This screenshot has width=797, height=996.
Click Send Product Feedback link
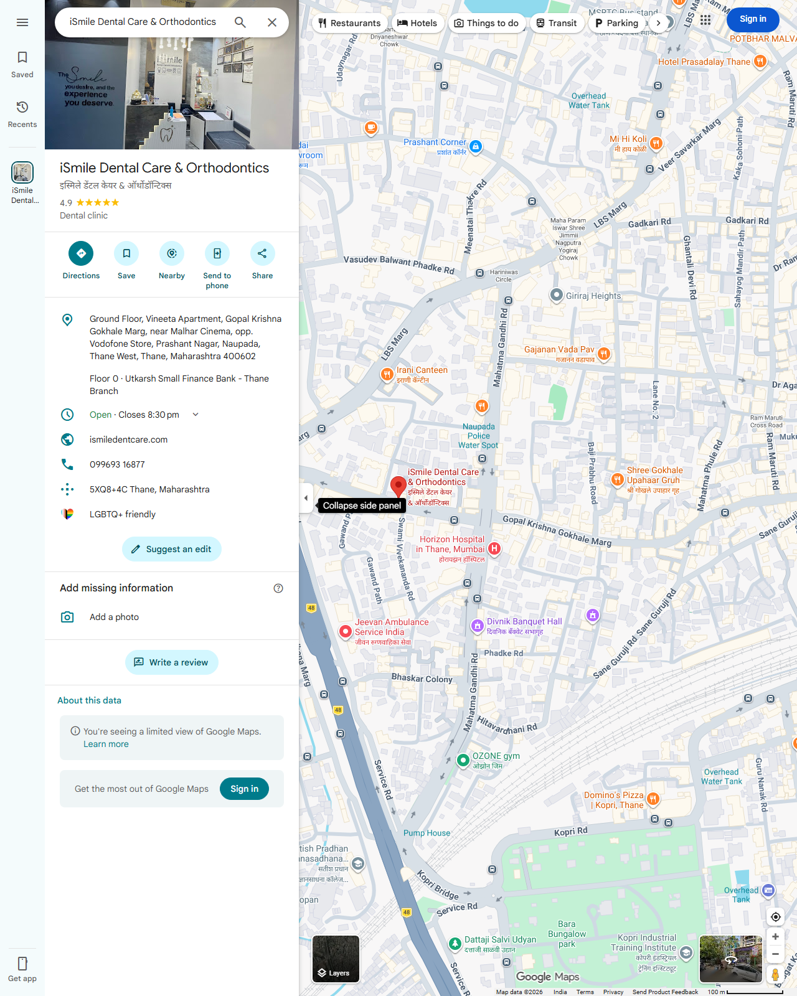[665, 992]
